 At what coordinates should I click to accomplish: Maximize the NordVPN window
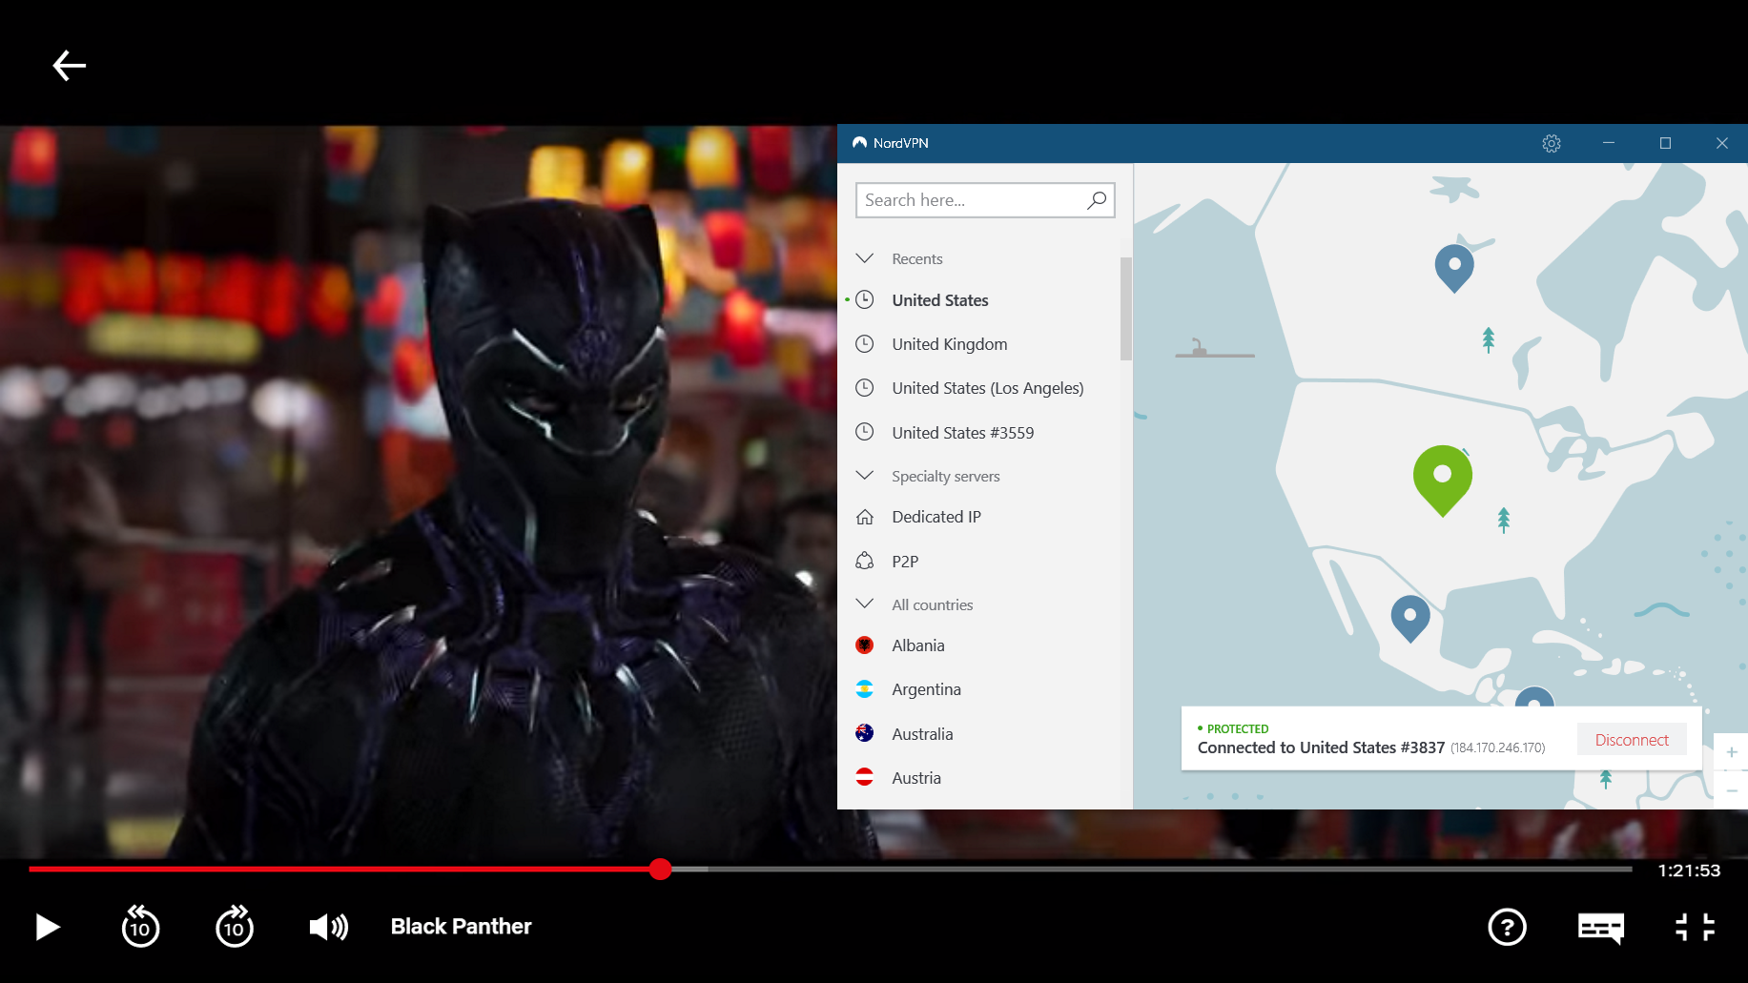point(1665,143)
